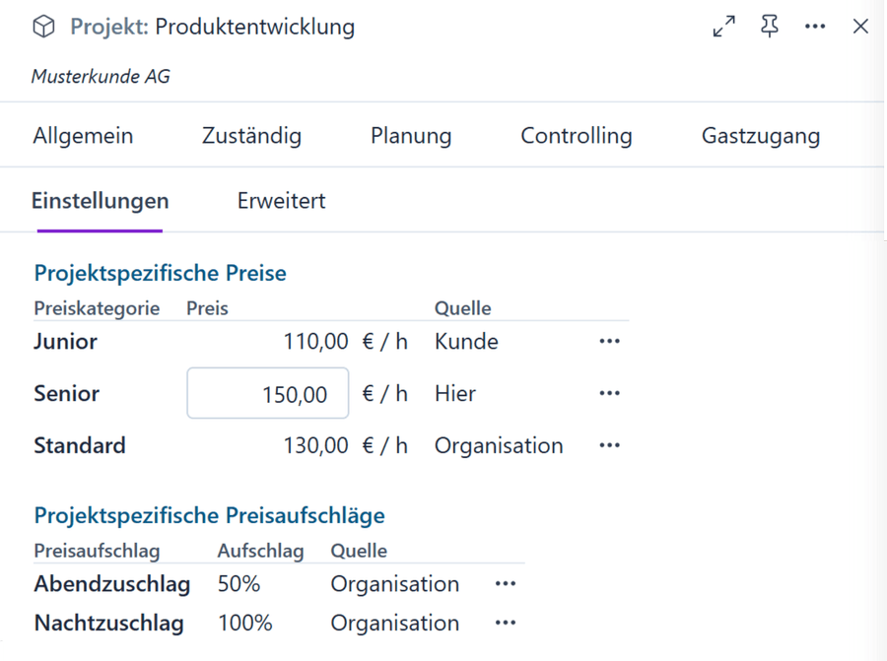Select the Standard price category label
Viewport: 887px width, 661px height.
[x=80, y=445]
